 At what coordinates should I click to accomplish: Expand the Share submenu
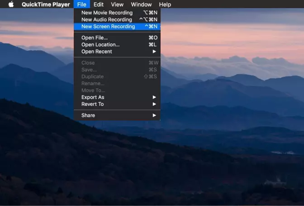coord(117,115)
